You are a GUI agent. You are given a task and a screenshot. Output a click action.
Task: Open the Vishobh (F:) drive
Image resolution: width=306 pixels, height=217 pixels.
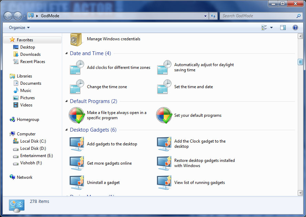pos(31,163)
